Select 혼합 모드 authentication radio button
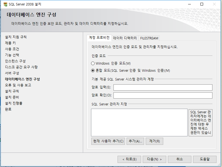Viewport: 222px width, 167px height. [93, 70]
